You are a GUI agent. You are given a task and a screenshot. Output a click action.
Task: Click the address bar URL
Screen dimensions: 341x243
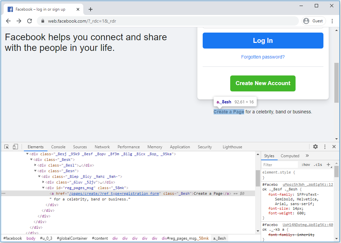(82, 21)
